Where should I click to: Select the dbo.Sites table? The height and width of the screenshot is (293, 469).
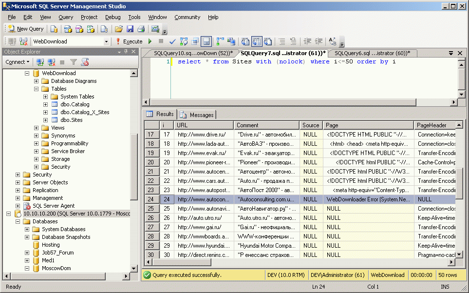click(x=71, y=120)
